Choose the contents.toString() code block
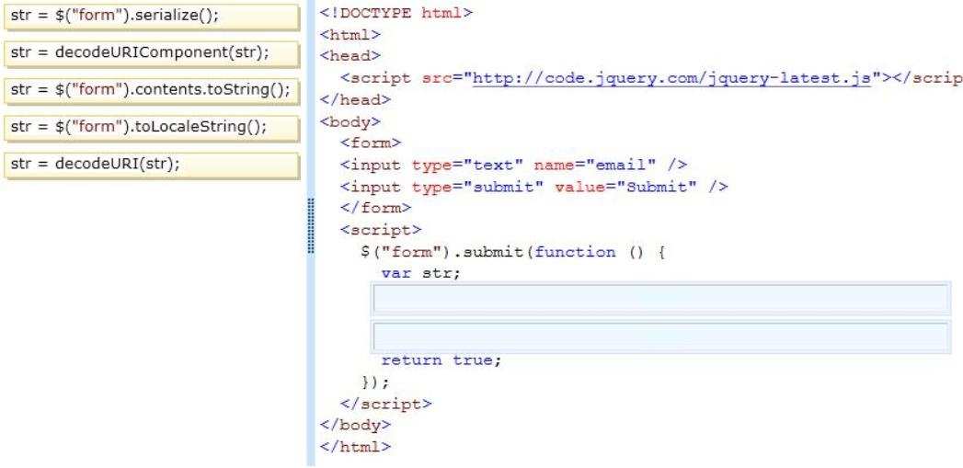Viewport: 963px width, 468px height. [151, 90]
